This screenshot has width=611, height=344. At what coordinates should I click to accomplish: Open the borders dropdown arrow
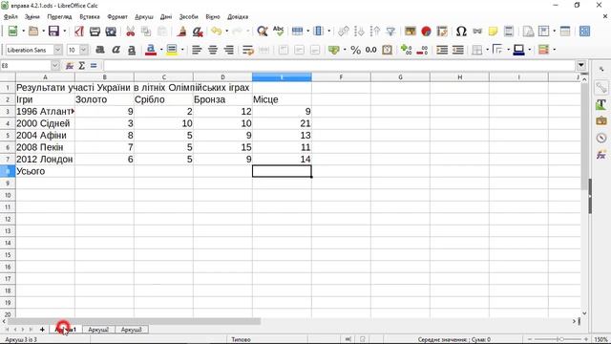coord(487,50)
